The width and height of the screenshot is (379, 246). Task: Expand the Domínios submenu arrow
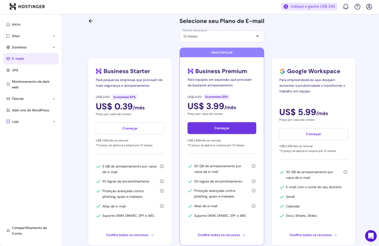pos(54,47)
